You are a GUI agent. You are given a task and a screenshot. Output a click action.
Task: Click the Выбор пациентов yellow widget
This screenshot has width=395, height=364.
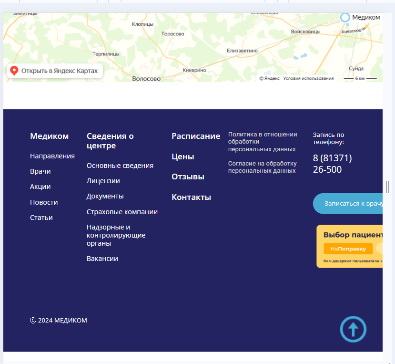(349, 247)
